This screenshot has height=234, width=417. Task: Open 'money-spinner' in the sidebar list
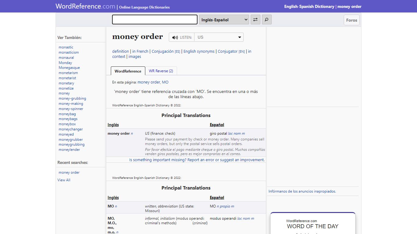[71, 109]
